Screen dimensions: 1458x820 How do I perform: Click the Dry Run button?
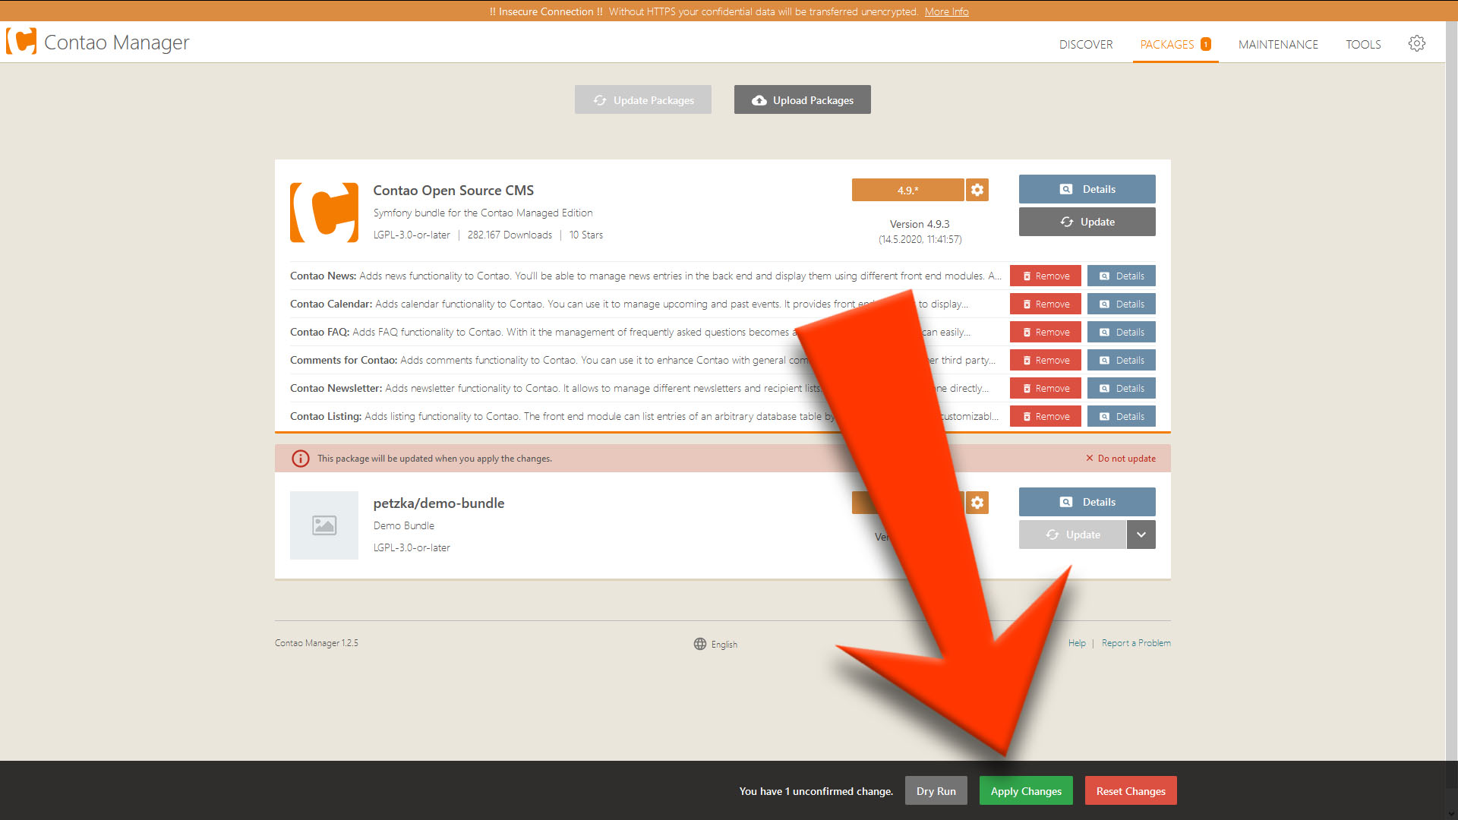pyautogui.click(x=936, y=791)
